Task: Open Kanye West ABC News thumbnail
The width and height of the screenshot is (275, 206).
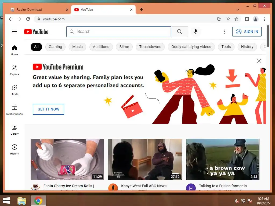Action: pyautogui.click(x=145, y=159)
